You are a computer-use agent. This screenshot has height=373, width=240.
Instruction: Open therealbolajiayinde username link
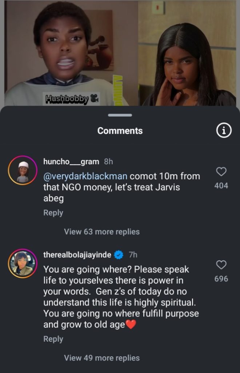(x=77, y=255)
